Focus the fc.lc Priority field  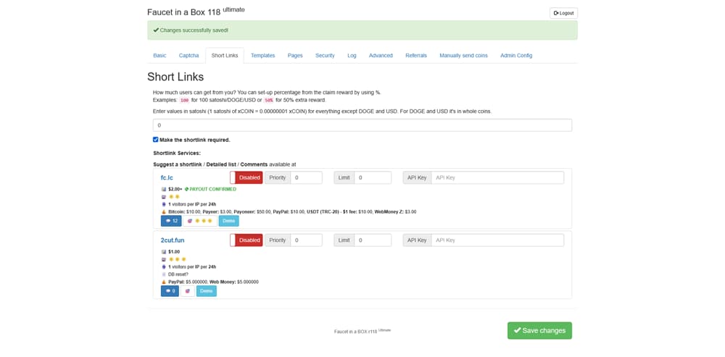click(x=306, y=177)
